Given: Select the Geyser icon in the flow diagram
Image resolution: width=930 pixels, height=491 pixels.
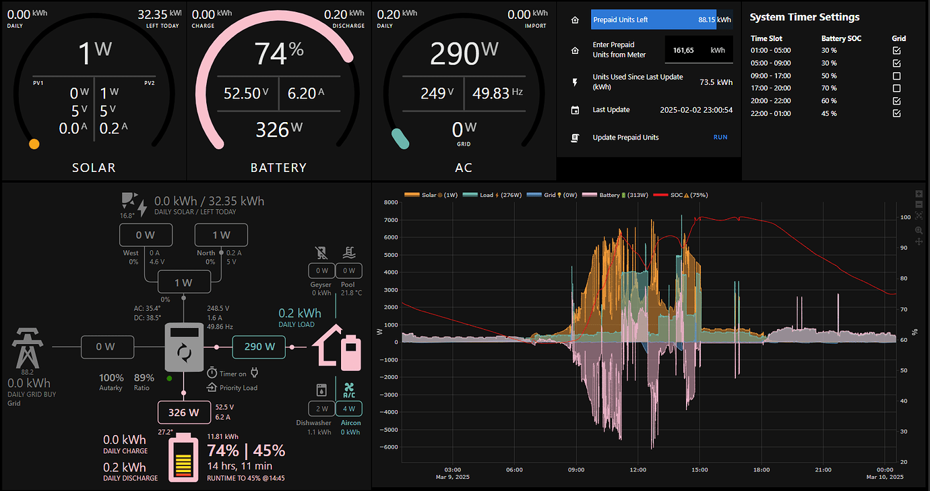Looking at the screenshot, I should tap(321, 253).
